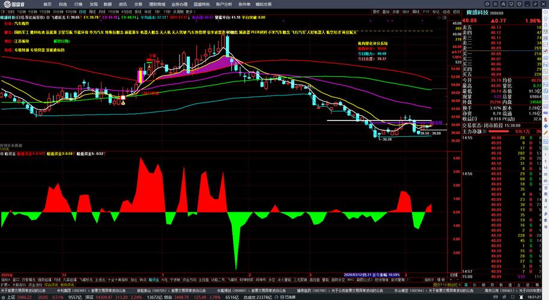This screenshot has width=549, height=300.
Task: Click the 机构量化评分系统 label on chart
Action: 372,43
